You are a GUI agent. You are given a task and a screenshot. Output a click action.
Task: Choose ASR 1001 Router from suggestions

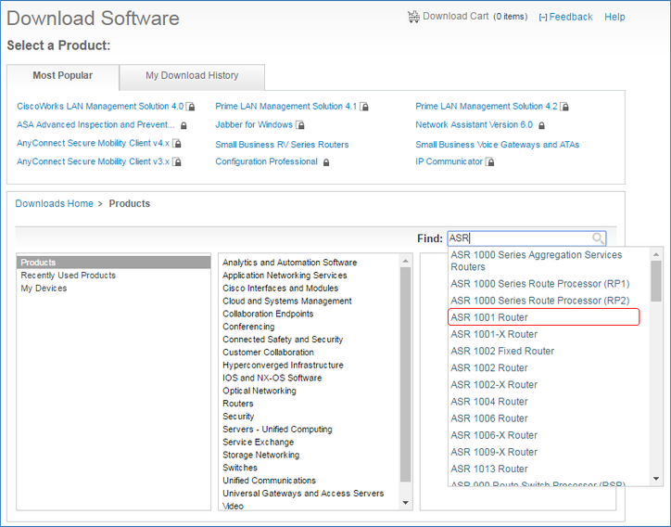(543, 317)
